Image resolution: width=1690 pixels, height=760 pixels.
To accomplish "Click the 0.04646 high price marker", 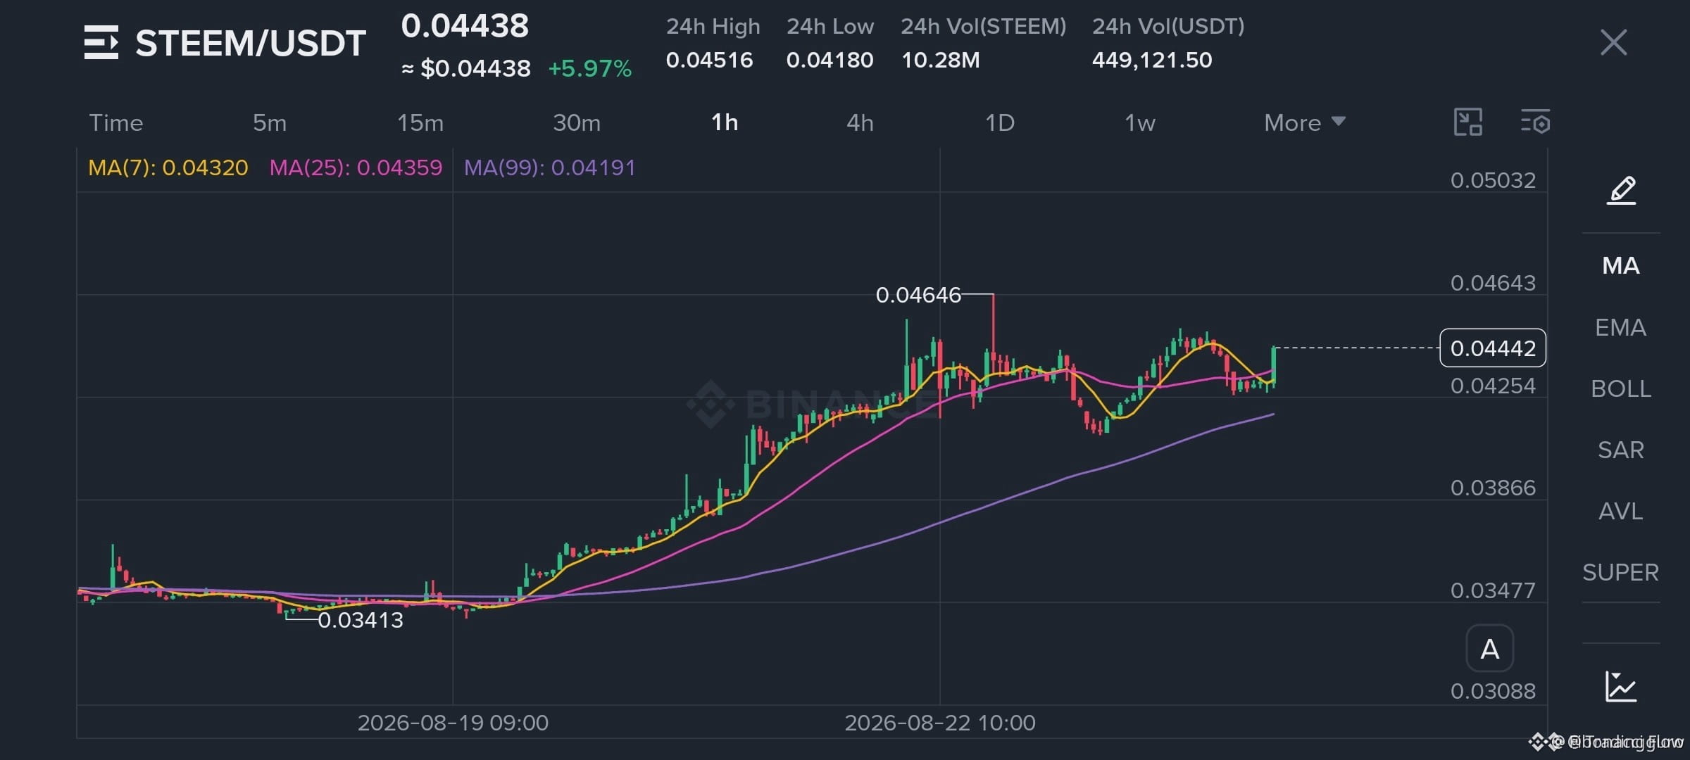I will (x=918, y=295).
